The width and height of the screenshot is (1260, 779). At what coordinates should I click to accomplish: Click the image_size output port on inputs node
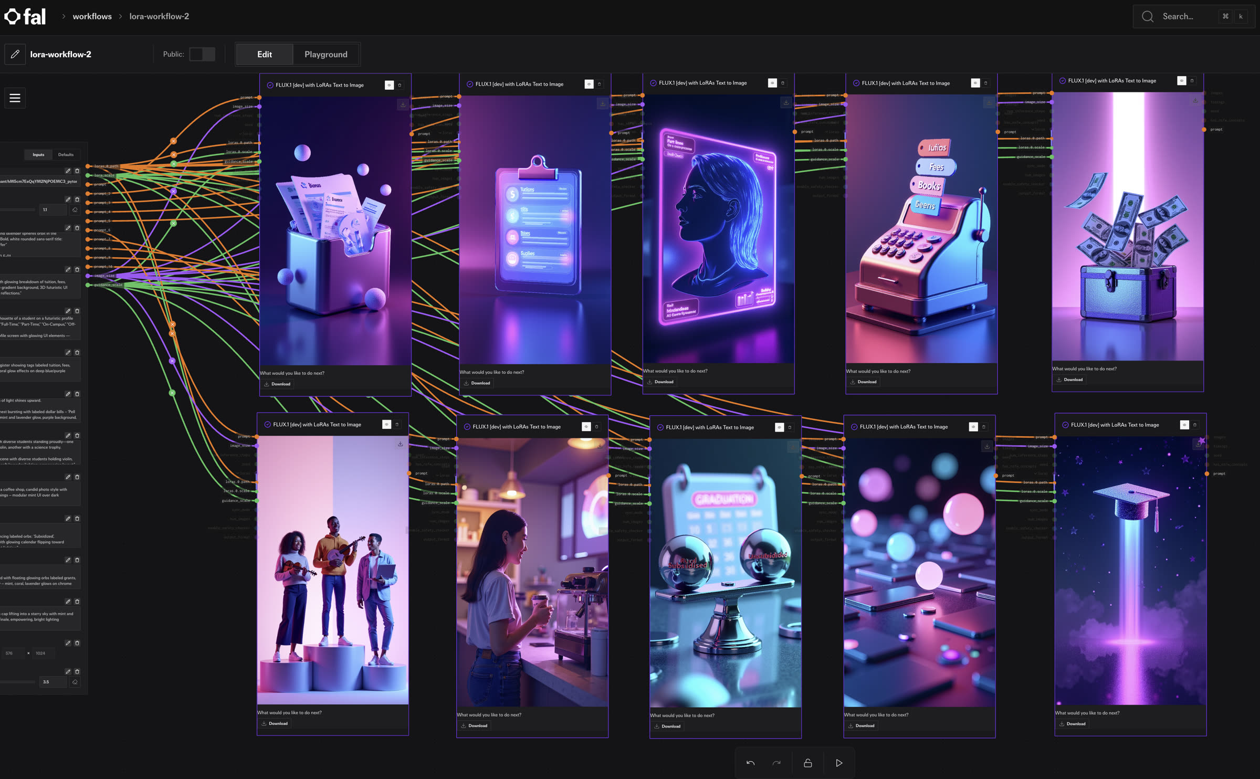(x=88, y=276)
